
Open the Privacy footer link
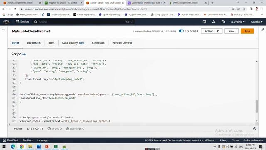coord(224,140)
